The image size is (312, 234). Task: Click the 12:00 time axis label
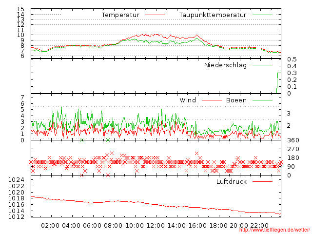(x=156, y=226)
